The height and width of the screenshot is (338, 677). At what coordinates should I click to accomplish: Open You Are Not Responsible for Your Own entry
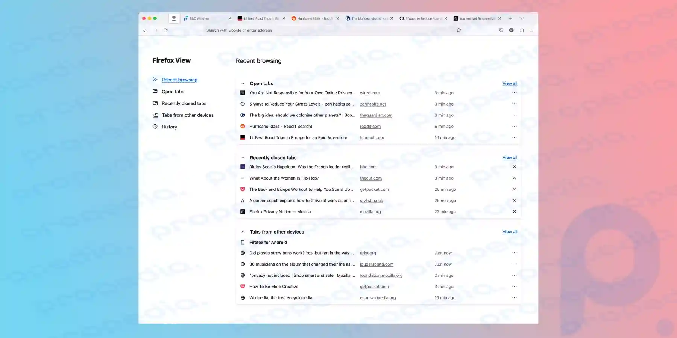pos(302,93)
